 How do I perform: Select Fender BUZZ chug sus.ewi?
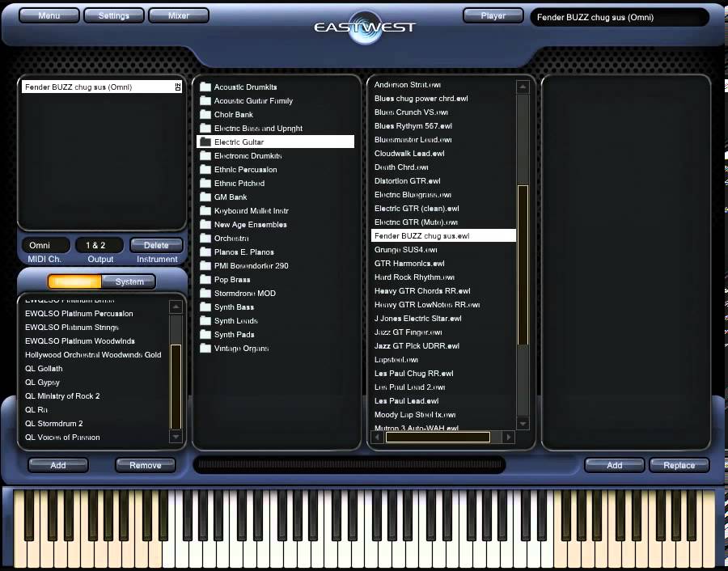(443, 236)
